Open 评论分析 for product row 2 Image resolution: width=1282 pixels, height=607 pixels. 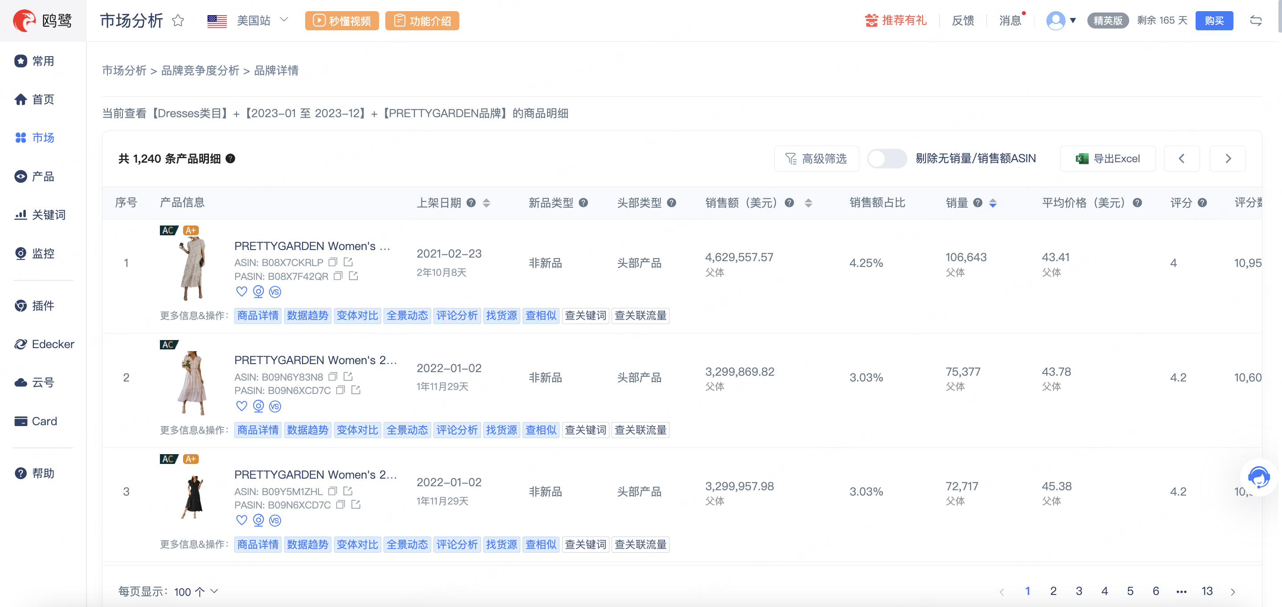pos(457,430)
